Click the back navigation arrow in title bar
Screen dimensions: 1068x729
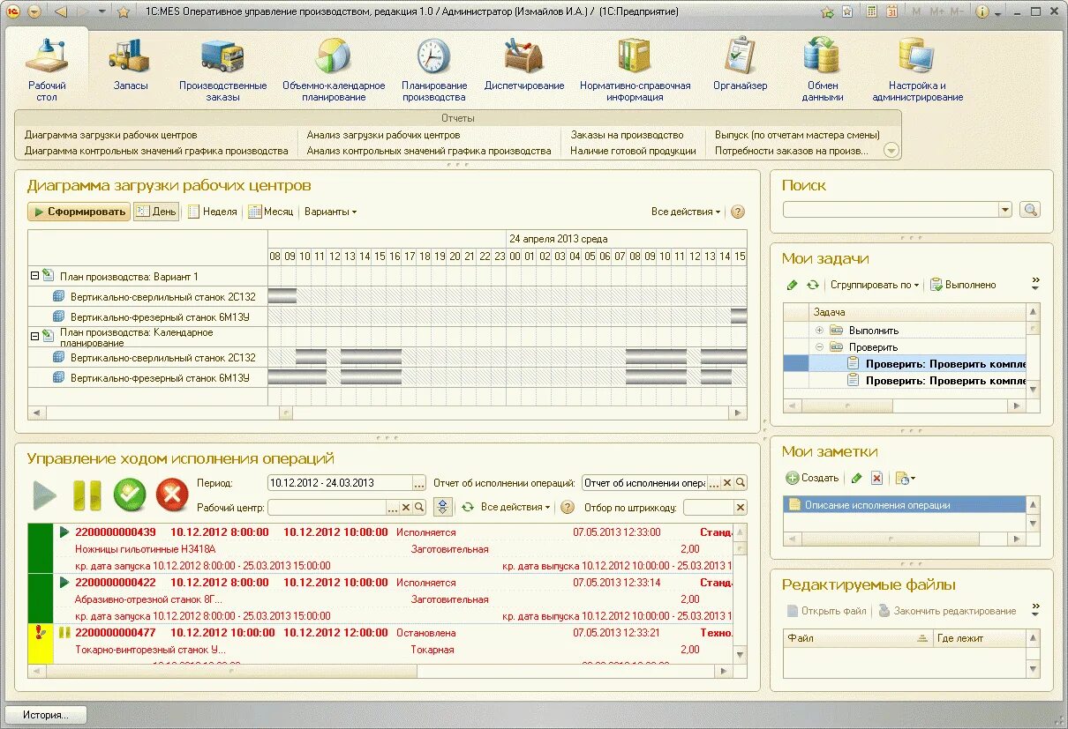tap(60, 11)
